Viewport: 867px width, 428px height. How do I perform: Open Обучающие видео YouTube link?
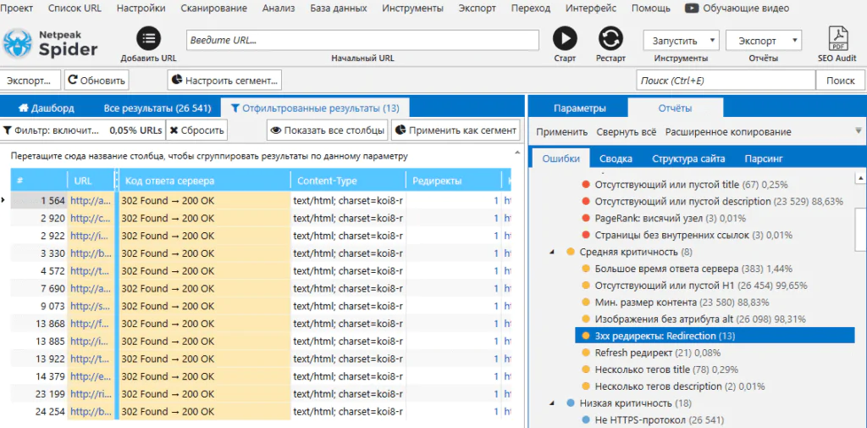pos(737,8)
